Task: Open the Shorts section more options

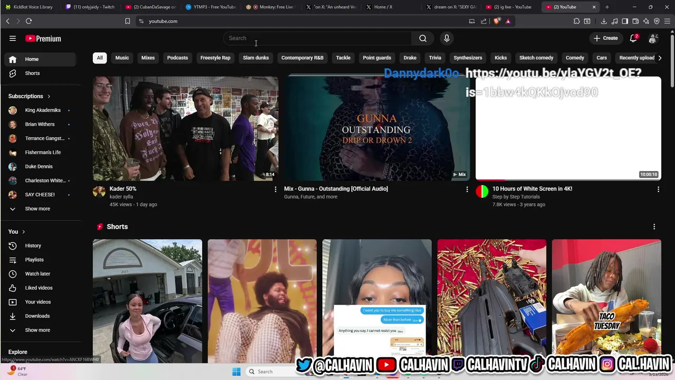Action: tap(654, 226)
